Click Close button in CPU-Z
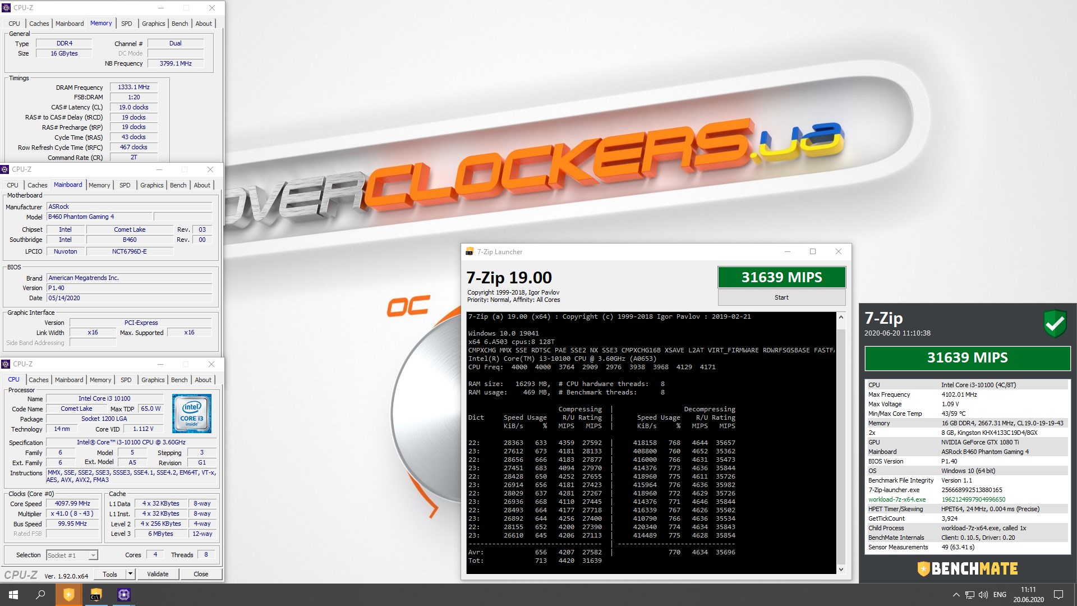The image size is (1077, 606). coord(201,574)
